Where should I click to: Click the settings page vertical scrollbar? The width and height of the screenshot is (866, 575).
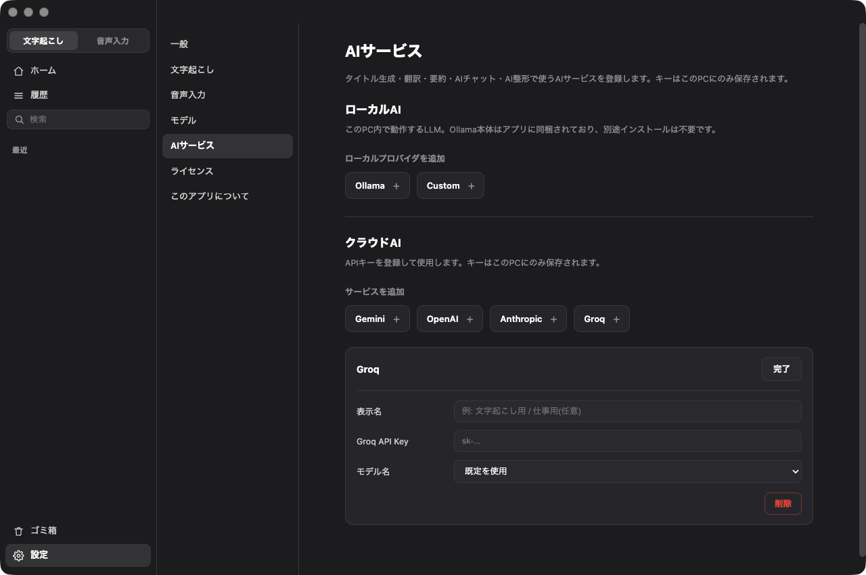tap(862, 291)
